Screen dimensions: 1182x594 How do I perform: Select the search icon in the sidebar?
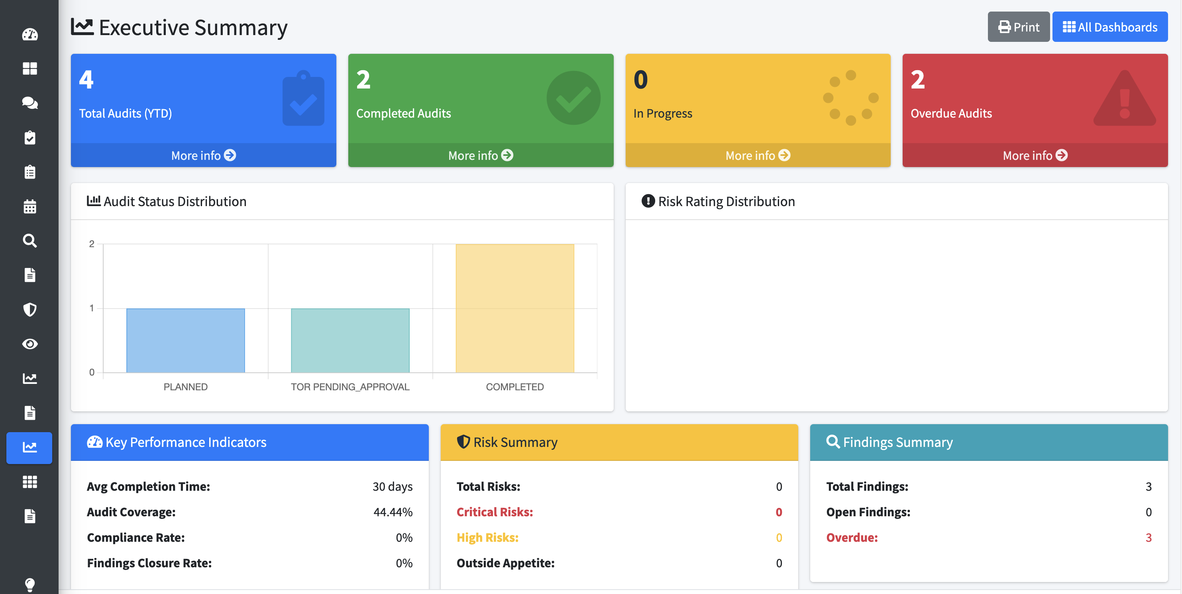[x=29, y=240]
